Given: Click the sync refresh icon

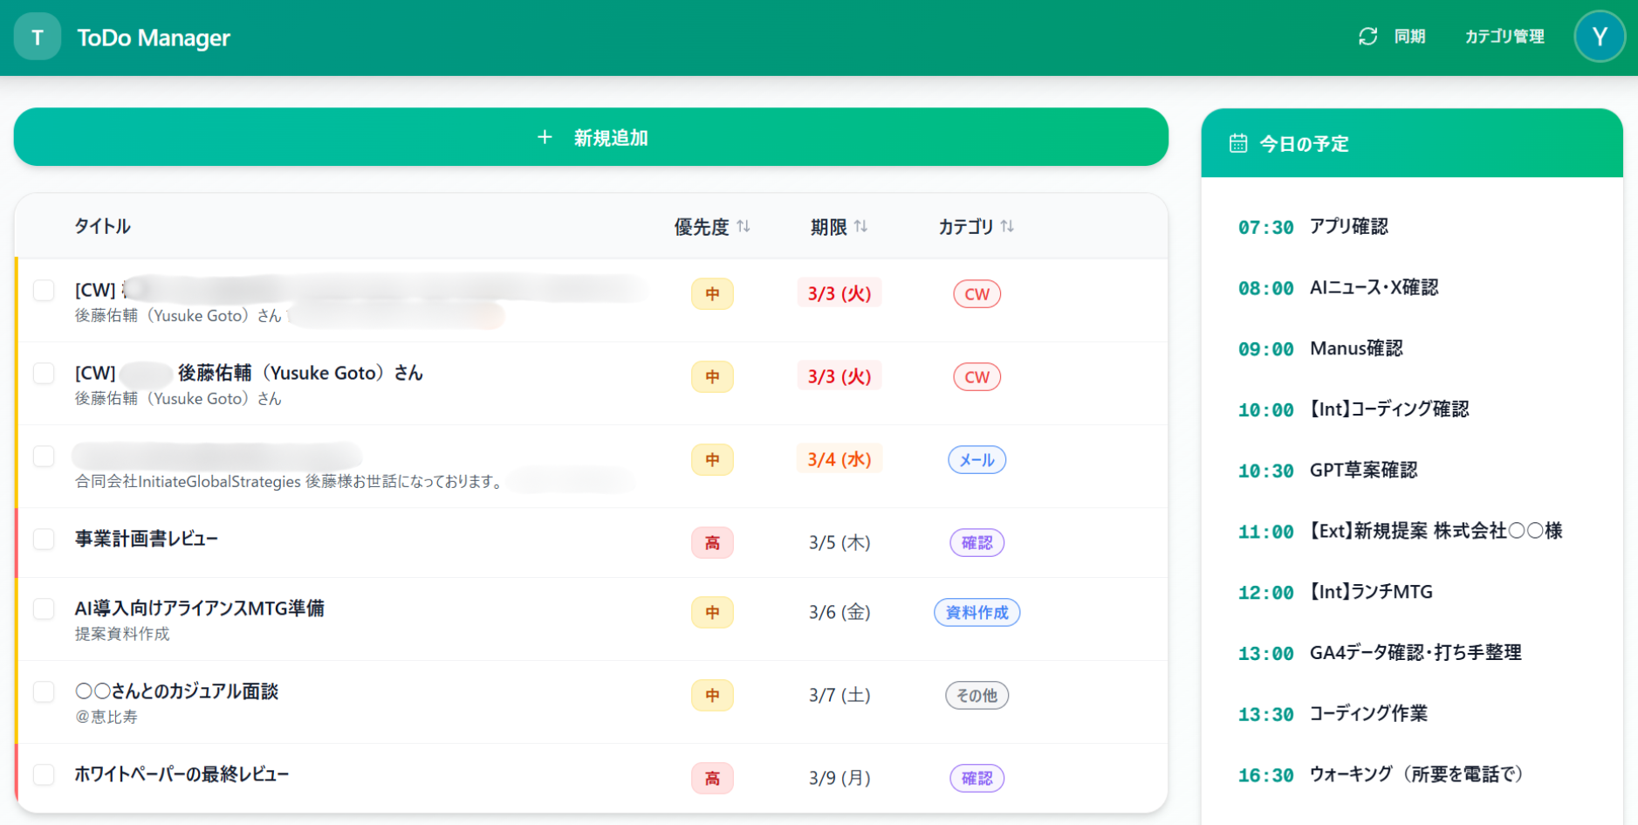Looking at the screenshot, I should coord(1367,37).
